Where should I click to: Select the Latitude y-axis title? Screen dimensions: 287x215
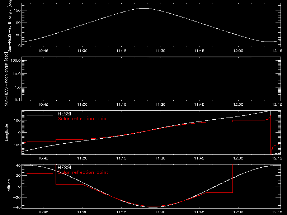(9, 186)
